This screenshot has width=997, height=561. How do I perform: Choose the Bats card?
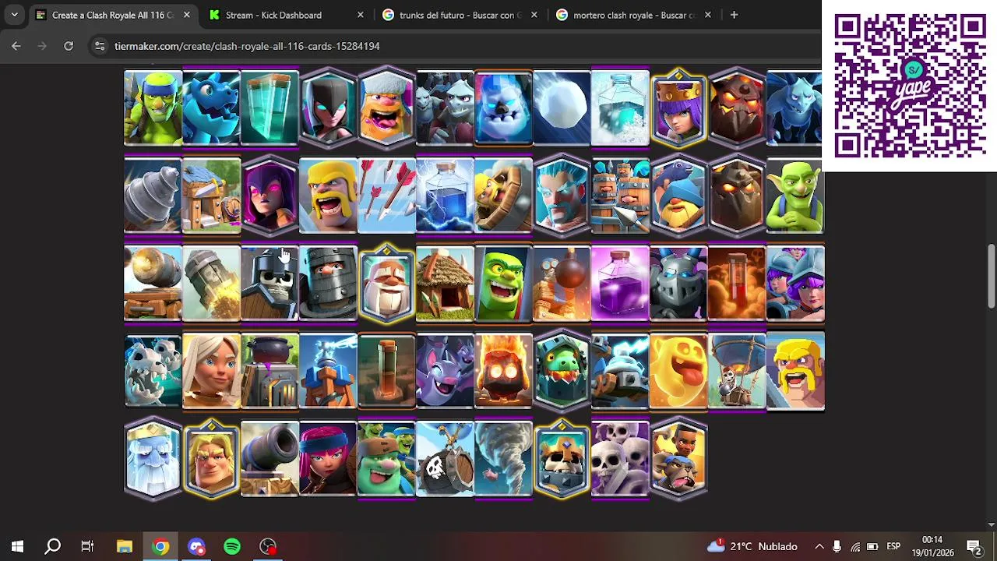pyautogui.click(x=445, y=372)
